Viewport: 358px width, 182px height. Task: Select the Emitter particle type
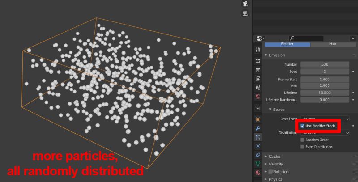(x=287, y=44)
